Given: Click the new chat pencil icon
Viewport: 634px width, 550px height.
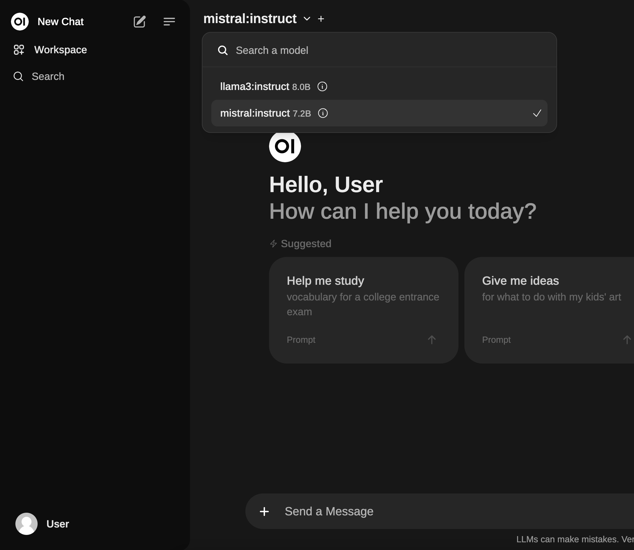Looking at the screenshot, I should [139, 22].
